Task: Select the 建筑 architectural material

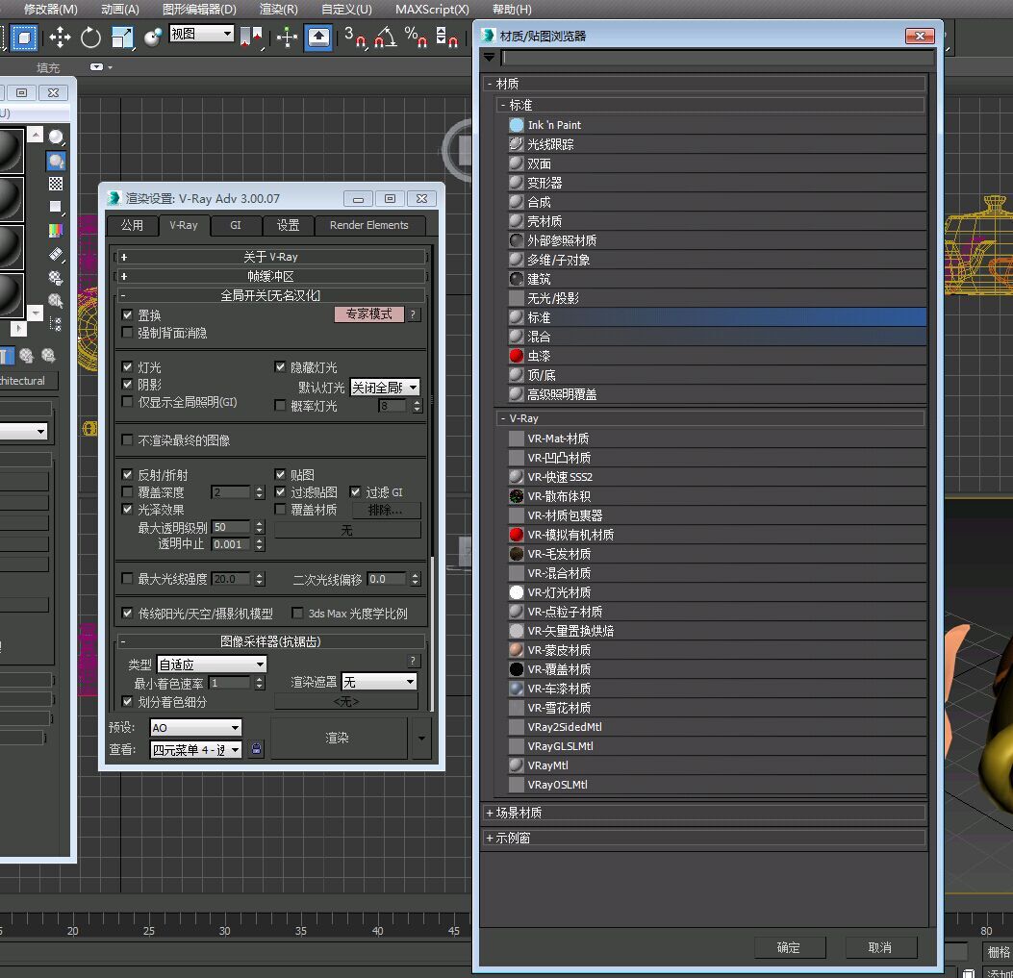Action: coord(717,279)
